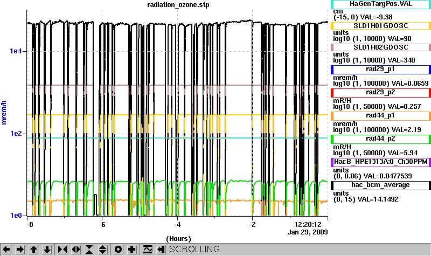Click the mrem/h y-axis title
This screenshot has width=431, height=256.
pos(4,113)
